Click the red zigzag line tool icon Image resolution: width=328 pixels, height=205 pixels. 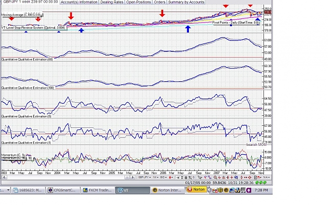[x=219, y=177]
